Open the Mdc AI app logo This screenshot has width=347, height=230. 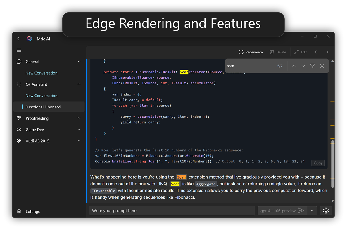29,39
